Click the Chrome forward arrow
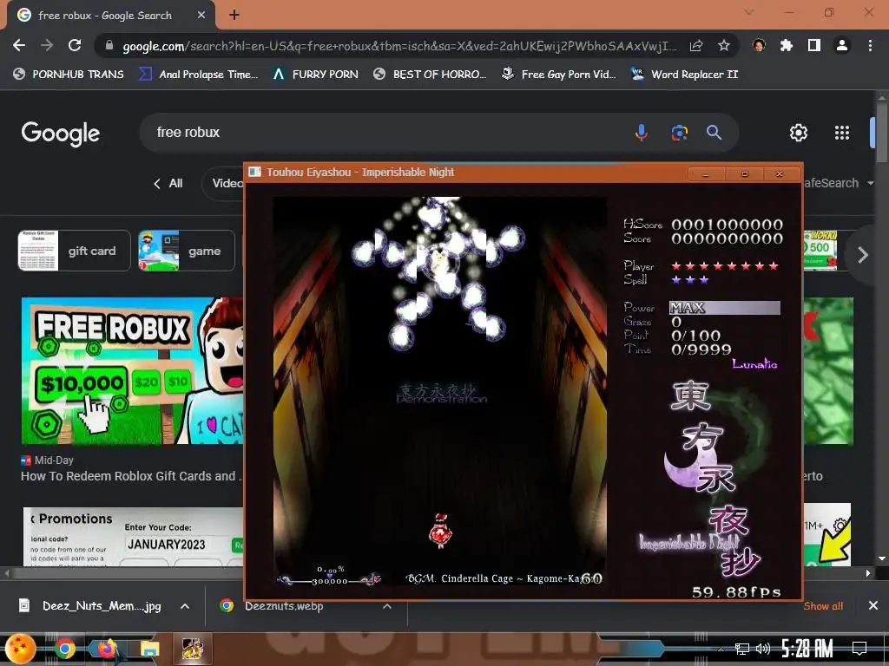The image size is (889, 666). (x=47, y=45)
